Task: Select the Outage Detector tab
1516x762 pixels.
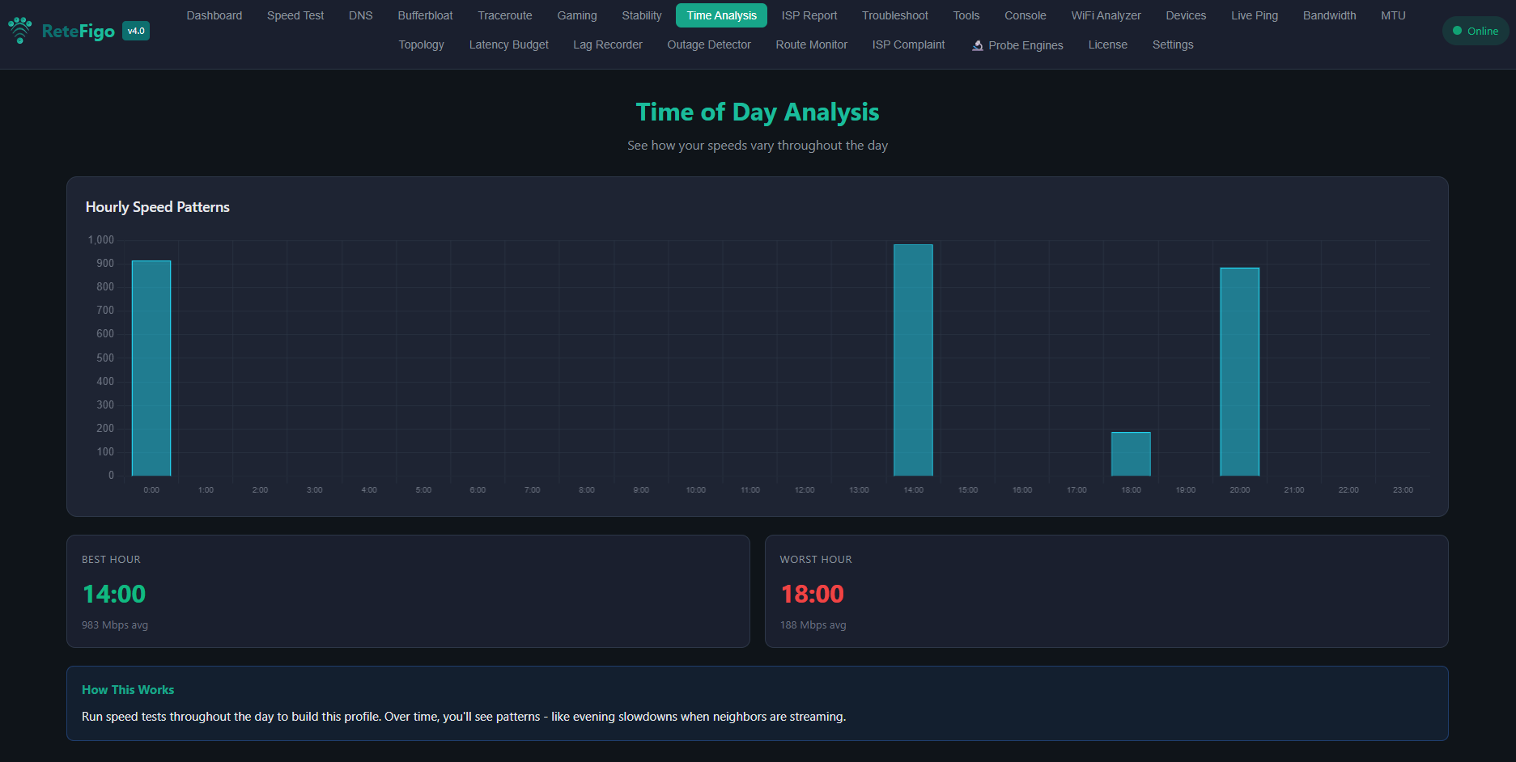Action: tap(708, 44)
